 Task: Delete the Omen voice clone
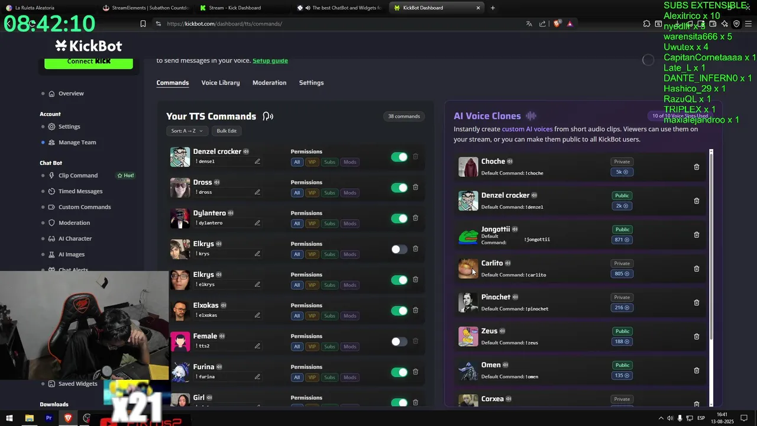coord(696,370)
